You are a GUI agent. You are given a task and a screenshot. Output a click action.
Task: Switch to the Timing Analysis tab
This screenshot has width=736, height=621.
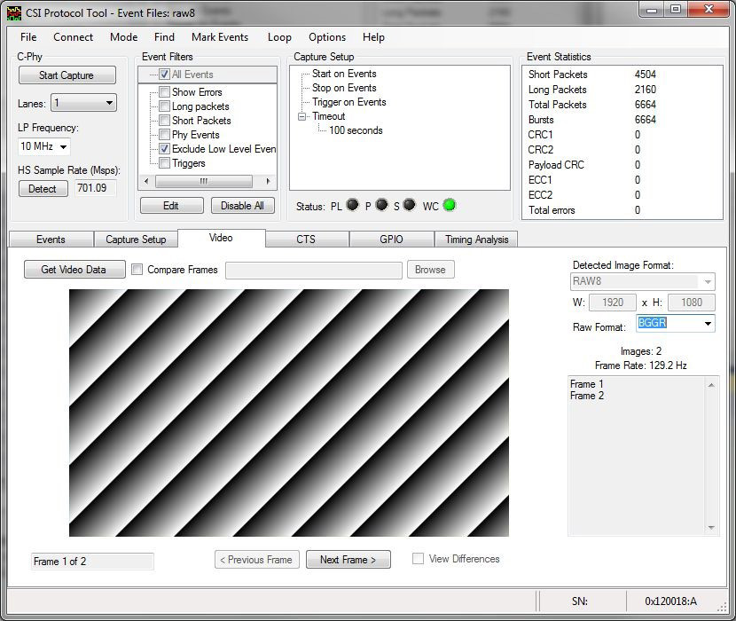pos(476,240)
